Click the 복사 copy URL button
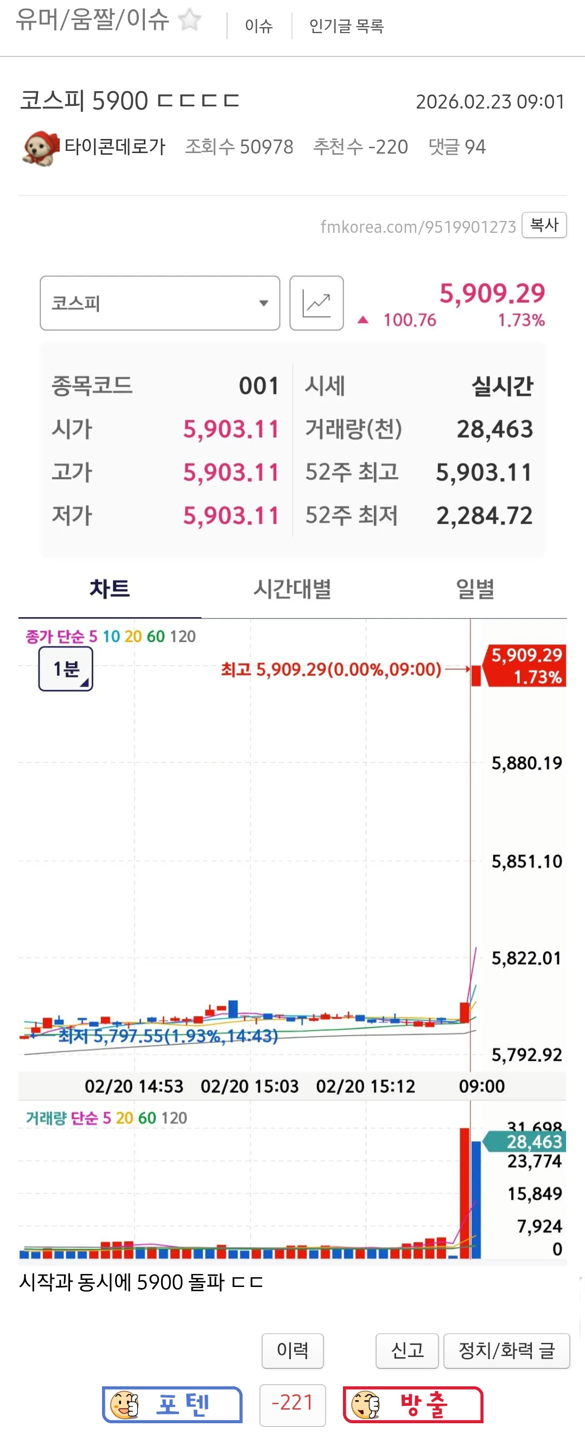This screenshot has width=585, height=1433. pos(544,225)
